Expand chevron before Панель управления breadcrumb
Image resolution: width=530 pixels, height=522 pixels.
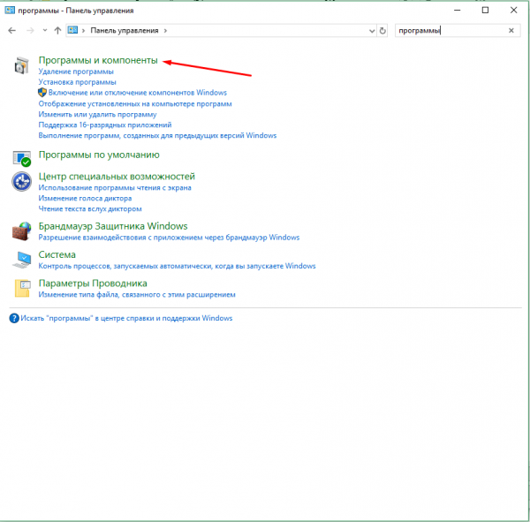84,30
